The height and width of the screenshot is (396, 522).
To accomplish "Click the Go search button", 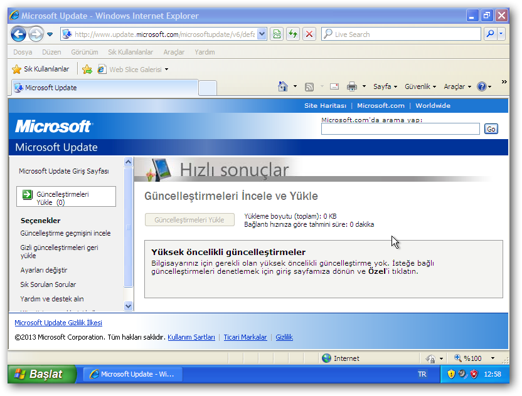I will [x=491, y=128].
